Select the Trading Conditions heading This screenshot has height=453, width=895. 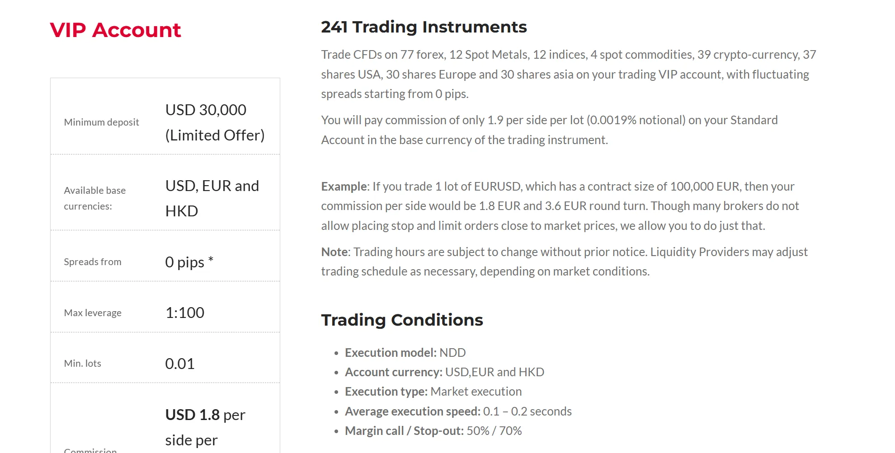click(402, 320)
